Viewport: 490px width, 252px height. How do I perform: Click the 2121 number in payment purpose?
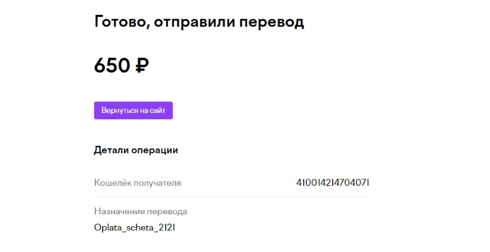click(167, 227)
